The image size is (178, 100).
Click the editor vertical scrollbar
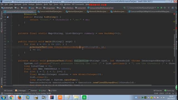(174, 45)
